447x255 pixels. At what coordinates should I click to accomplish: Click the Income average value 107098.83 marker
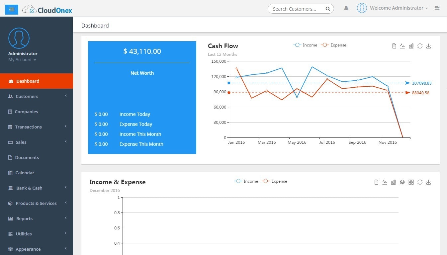(422, 83)
